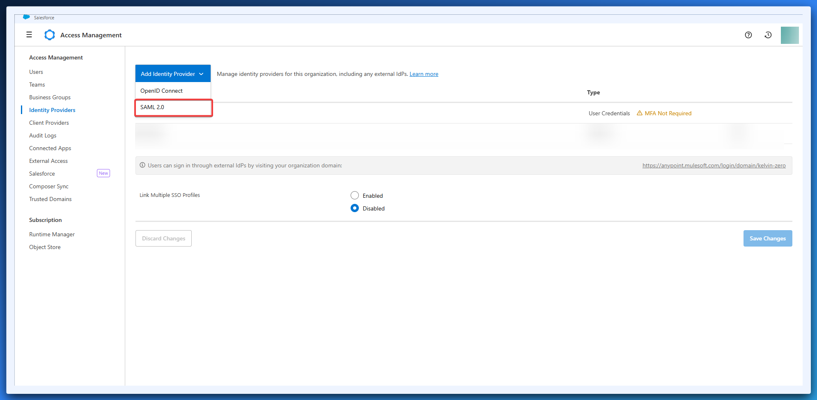Click the Discard Changes button
Screen dimensions: 817x400
[x=163, y=238]
